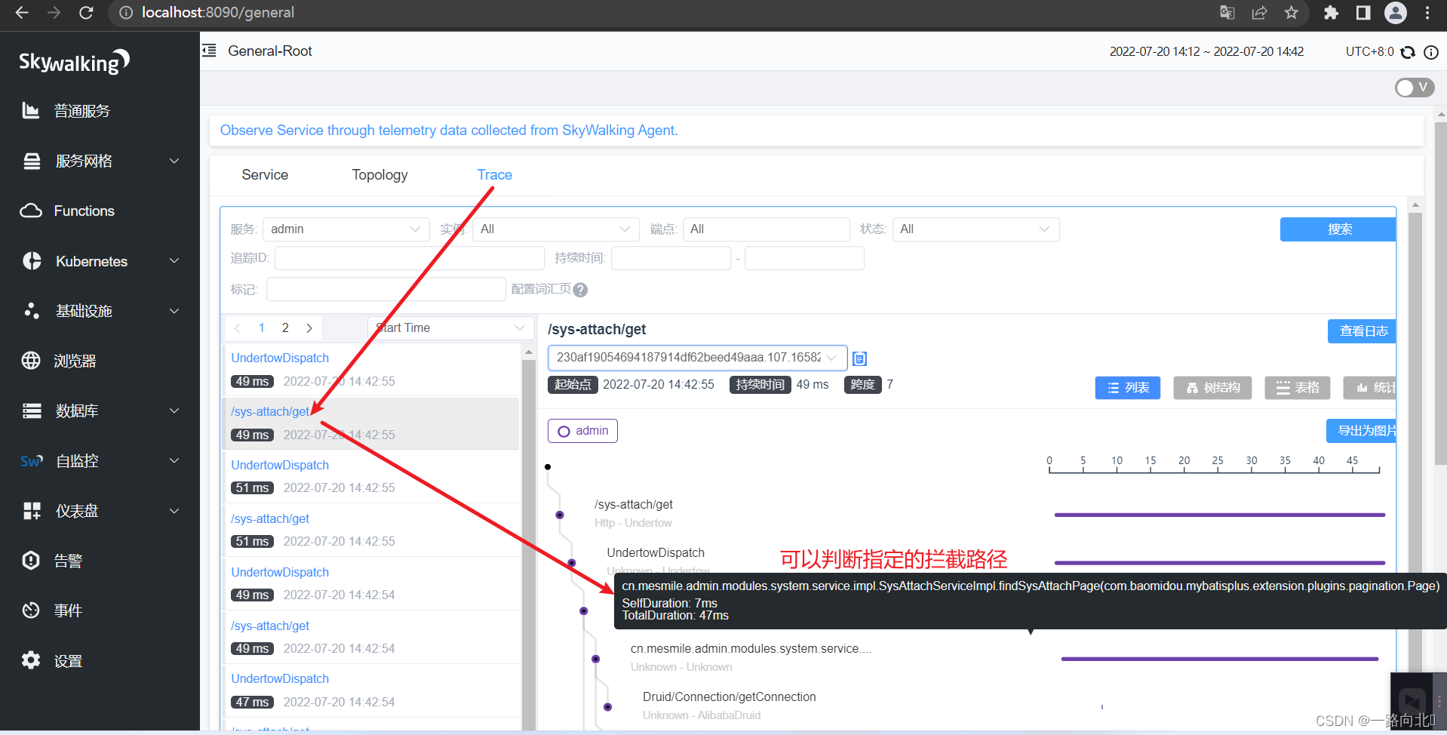Go back in browser history
This screenshot has width=1447, height=735.
(22, 13)
